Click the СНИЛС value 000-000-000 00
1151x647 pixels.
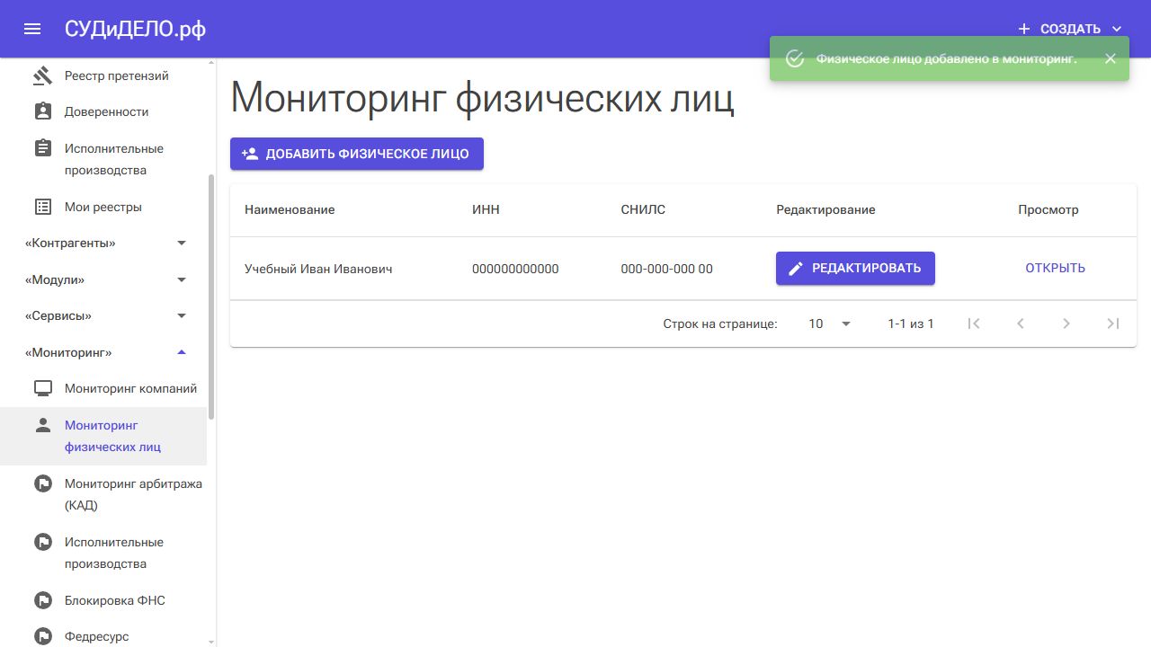(x=666, y=269)
